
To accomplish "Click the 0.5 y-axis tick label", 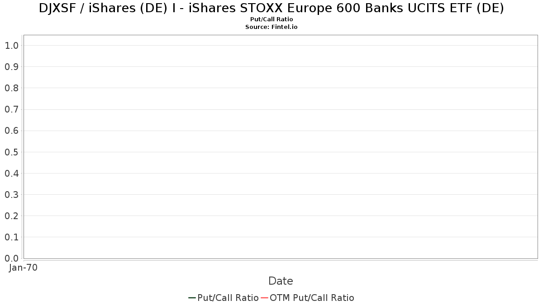I will point(11,152).
